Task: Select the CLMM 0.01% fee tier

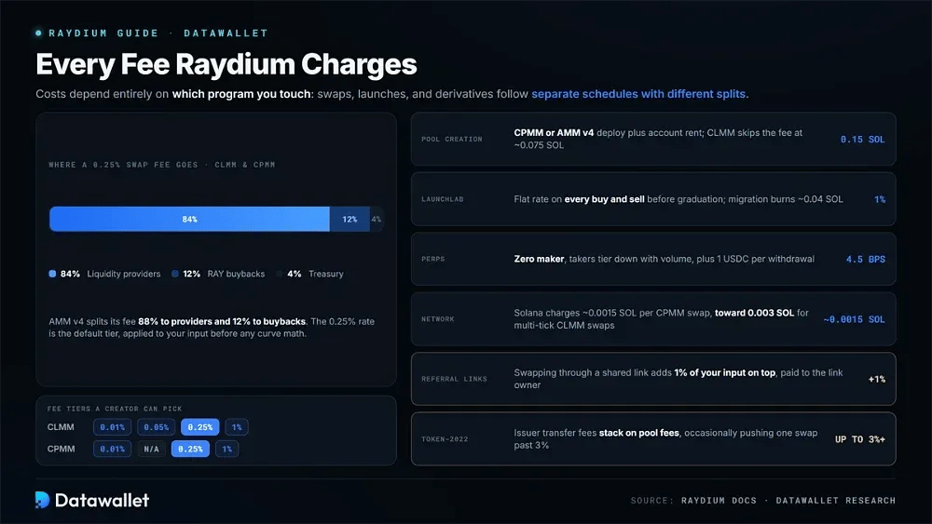Action: point(112,426)
